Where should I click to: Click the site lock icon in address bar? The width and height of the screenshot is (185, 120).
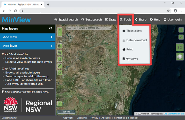pos(23,11)
